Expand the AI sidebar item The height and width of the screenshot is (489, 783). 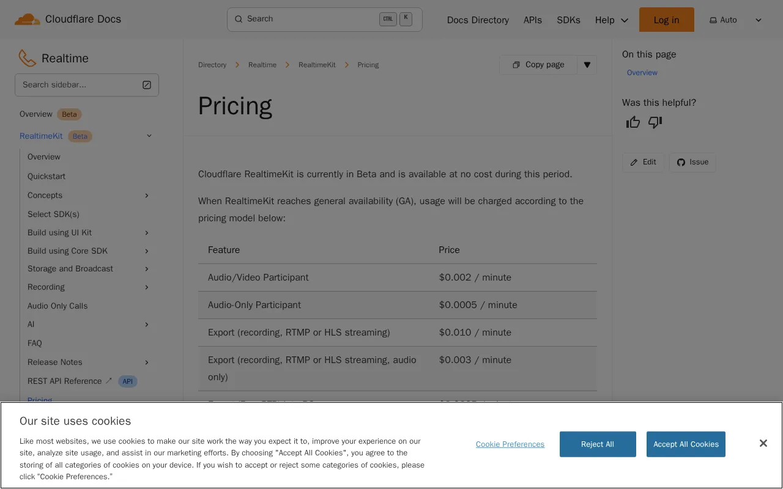(x=147, y=325)
